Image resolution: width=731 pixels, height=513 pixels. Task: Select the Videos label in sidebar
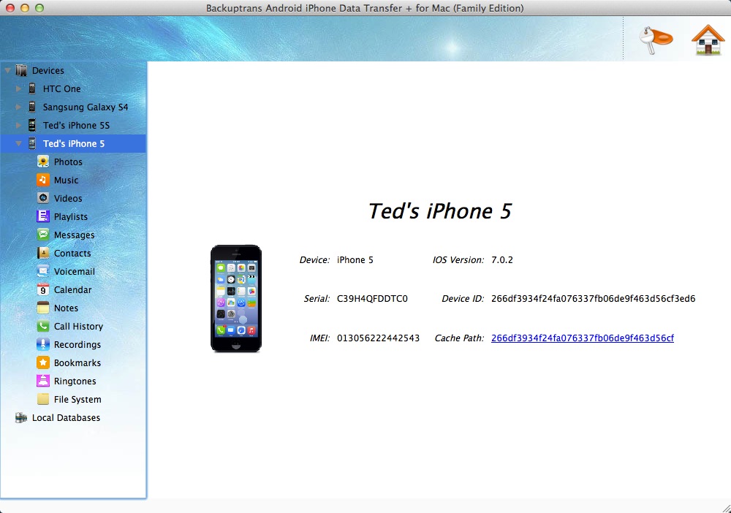tap(68, 198)
